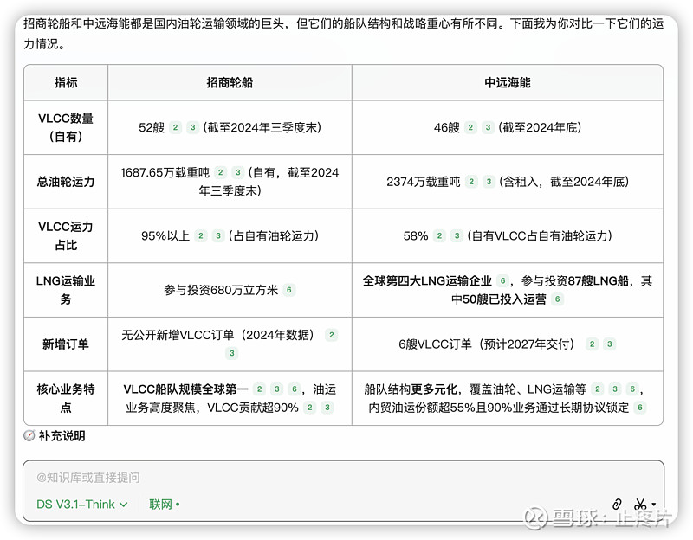693x540 pixels.
Task: Click the 招商轮船 column header
Action: (230, 82)
